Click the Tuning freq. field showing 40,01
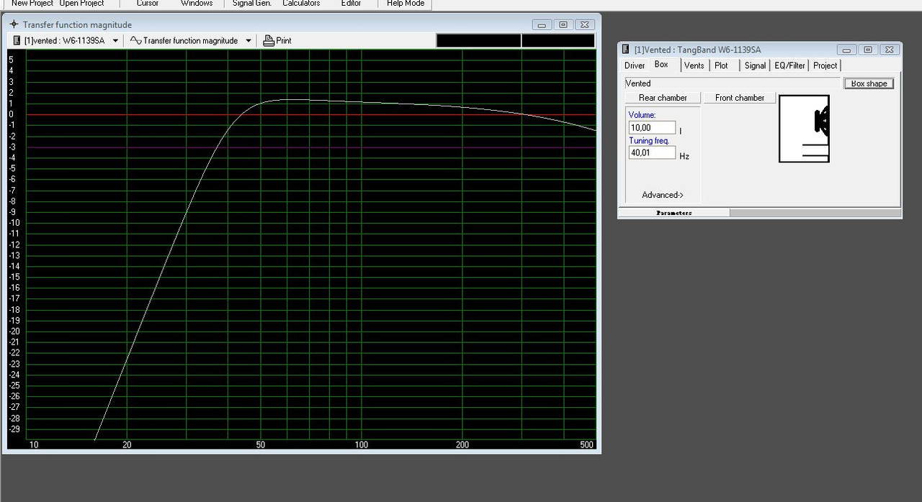The image size is (922, 502). [652, 152]
